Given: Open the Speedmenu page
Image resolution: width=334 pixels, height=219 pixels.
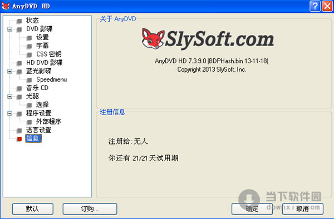Looking at the screenshot, I should coord(52,79).
